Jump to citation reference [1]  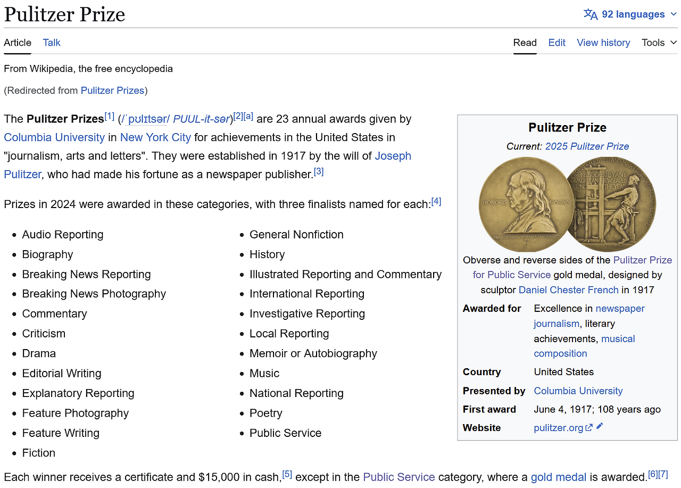[109, 116]
